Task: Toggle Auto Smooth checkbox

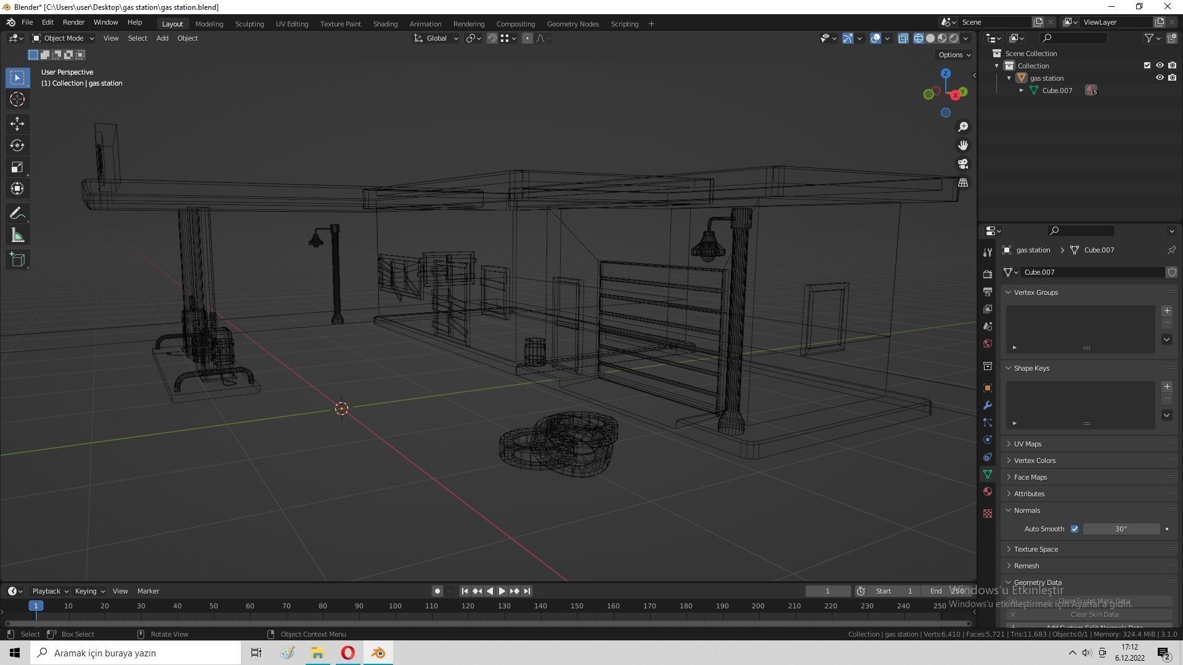Action: click(x=1075, y=529)
